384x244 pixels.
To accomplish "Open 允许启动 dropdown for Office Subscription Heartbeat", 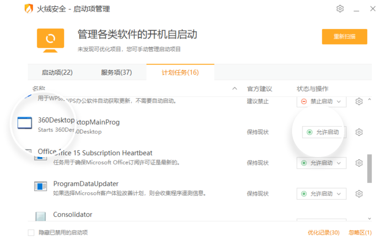I will [321, 163].
